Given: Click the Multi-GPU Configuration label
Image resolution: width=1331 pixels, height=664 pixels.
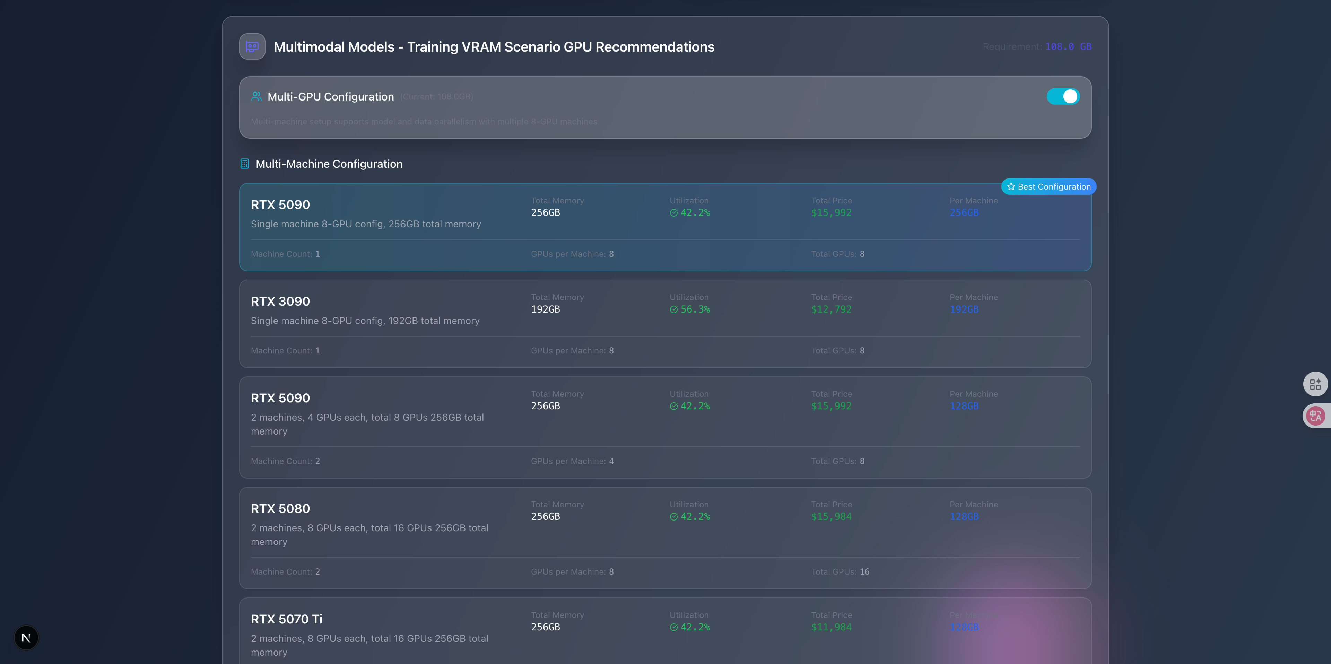Looking at the screenshot, I should coord(331,97).
